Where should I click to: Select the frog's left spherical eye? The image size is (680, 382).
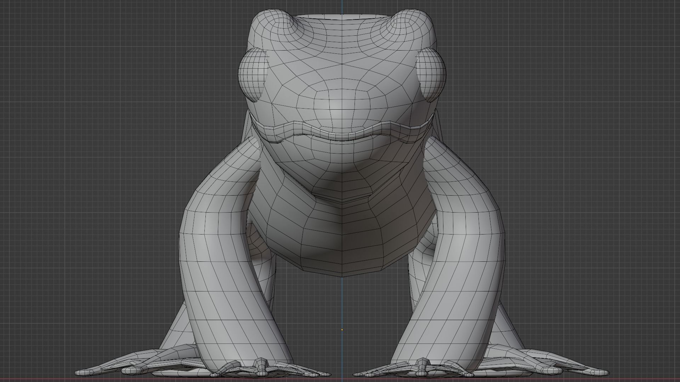point(253,75)
